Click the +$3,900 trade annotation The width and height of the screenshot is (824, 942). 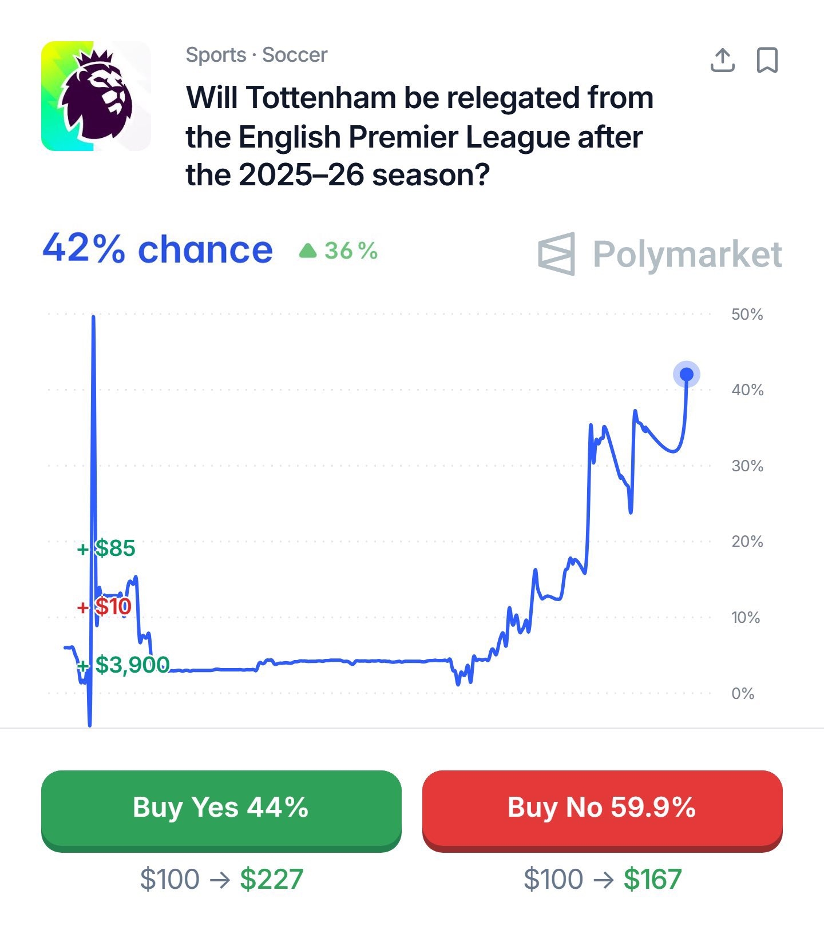[x=124, y=665]
